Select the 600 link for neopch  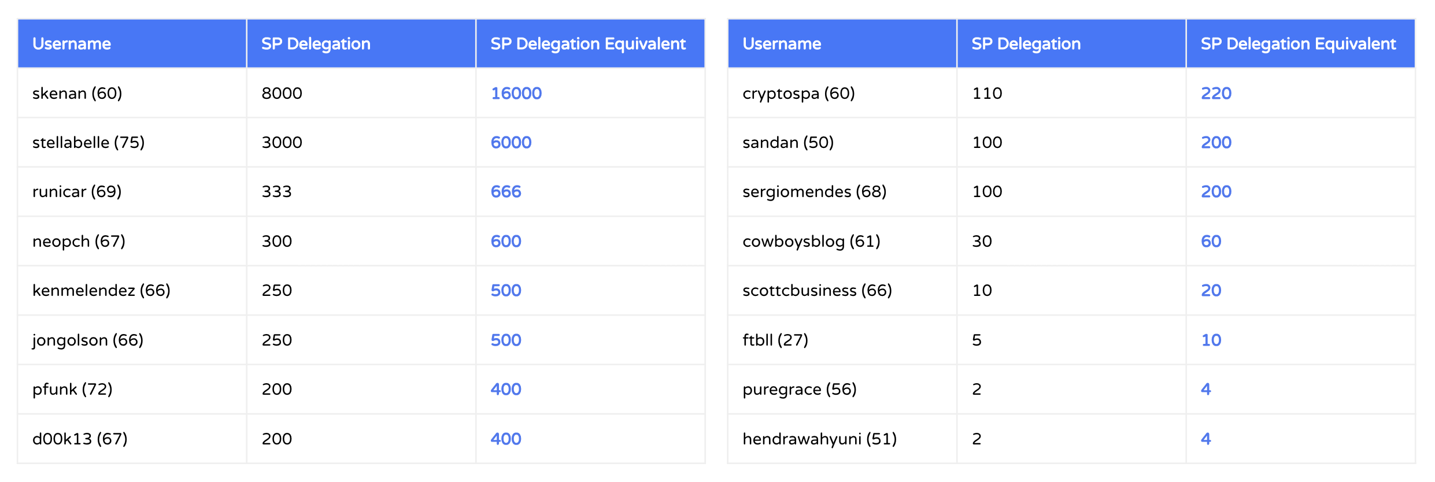[505, 241]
